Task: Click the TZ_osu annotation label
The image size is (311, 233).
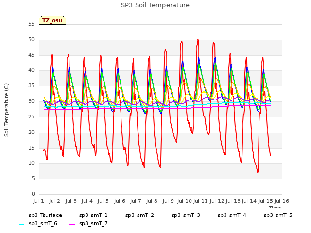Action: [x=52, y=20]
